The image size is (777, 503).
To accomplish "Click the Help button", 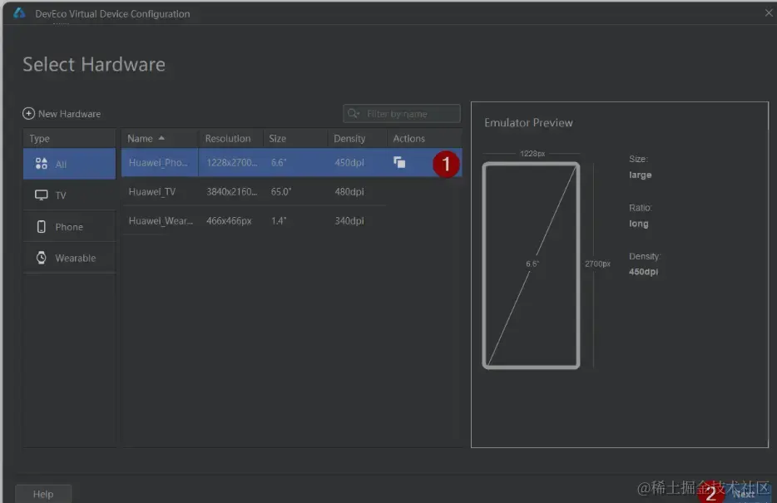I will tap(43, 494).
